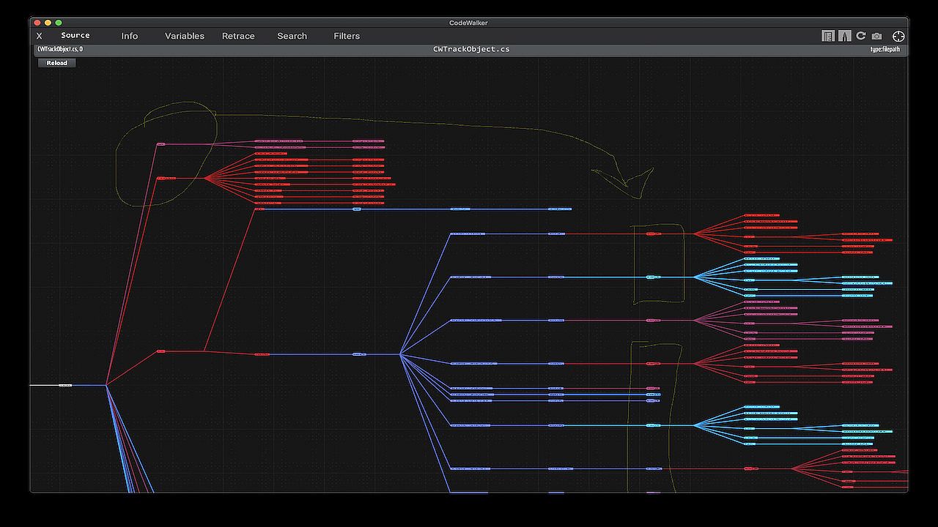This screenshot has width=938, height=527.
Task: Click the blue hub node with many branches
Action: [x=359, y=354]
